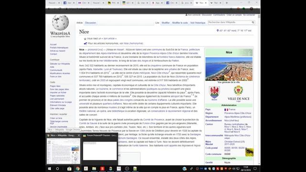306x172 pixels.
Task: Click the Wikipedia globe logo
Action: [x=60, y=23]
